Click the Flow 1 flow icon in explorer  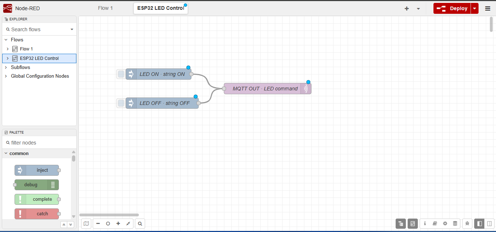[x=15, y=49]
